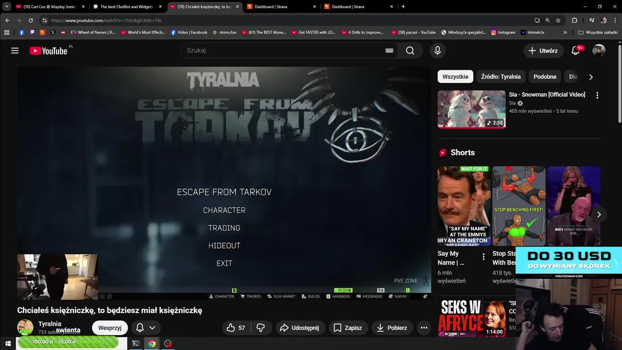Image resolution: width=622 pixels, height=350 pixels.
Task: Open the Tyralnia channel avatar
Action: coord(25,328)
